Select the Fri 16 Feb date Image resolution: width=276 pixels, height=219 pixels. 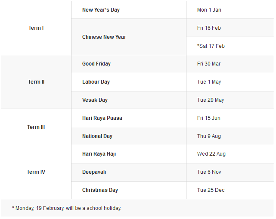tap(209, 28)
